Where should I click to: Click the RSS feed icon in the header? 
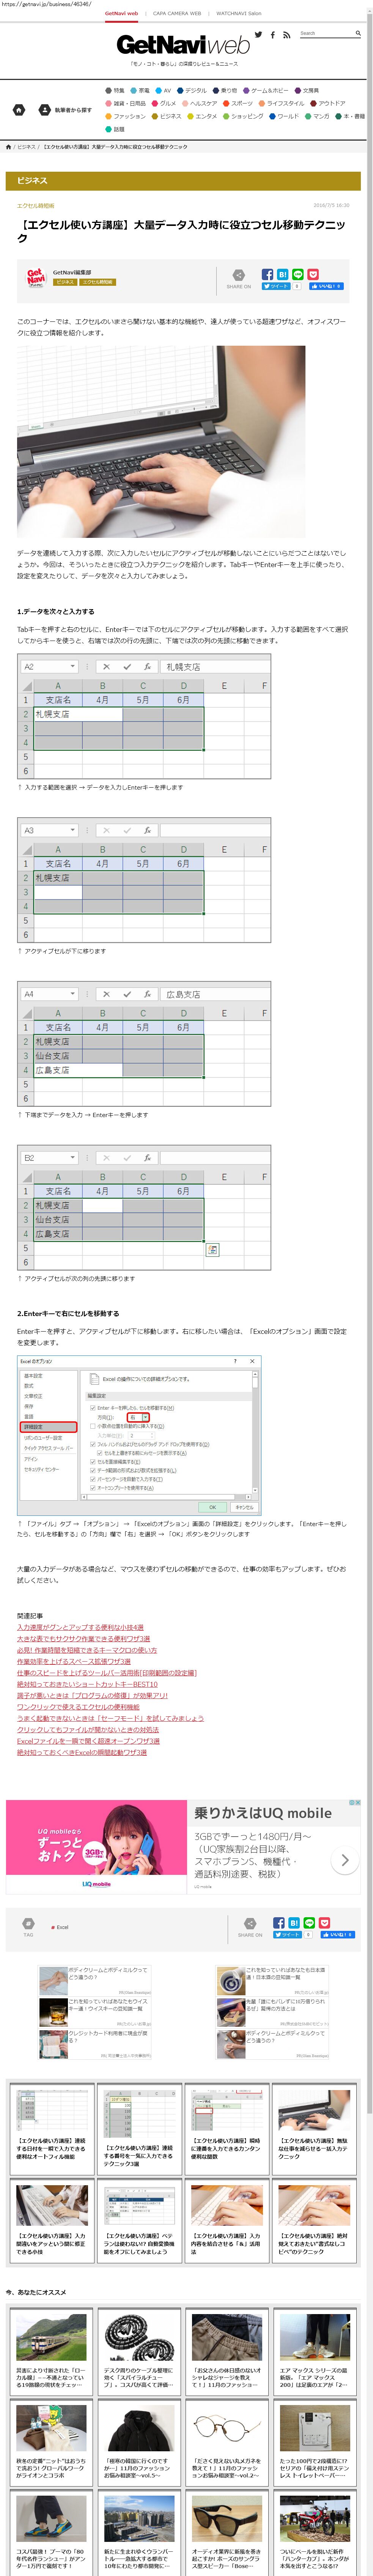pyautogui.click(x=287, y=34)
